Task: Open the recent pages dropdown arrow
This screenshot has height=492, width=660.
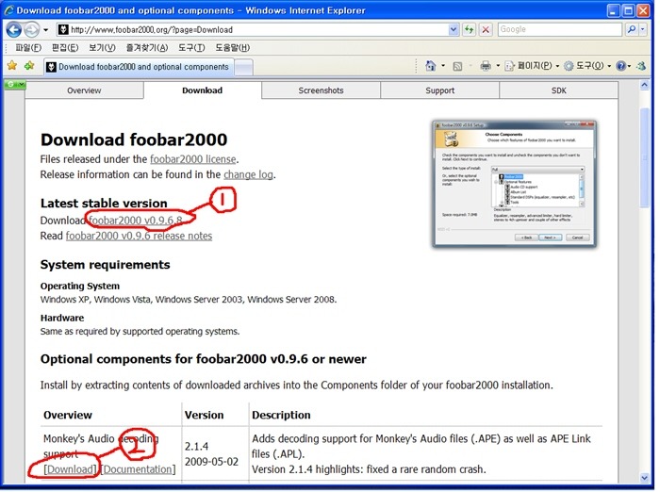Action: (46, 30)
